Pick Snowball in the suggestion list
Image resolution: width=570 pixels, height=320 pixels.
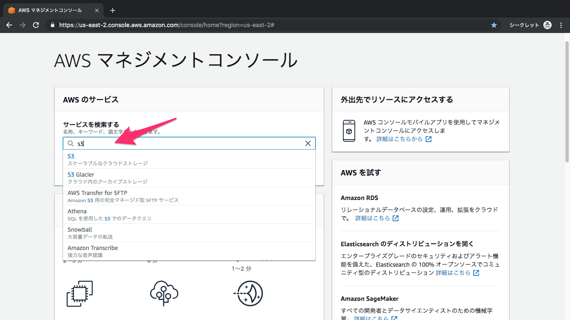189,233
